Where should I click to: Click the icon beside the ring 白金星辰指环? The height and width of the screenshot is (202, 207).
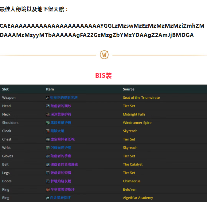click(x=48, y=198)
